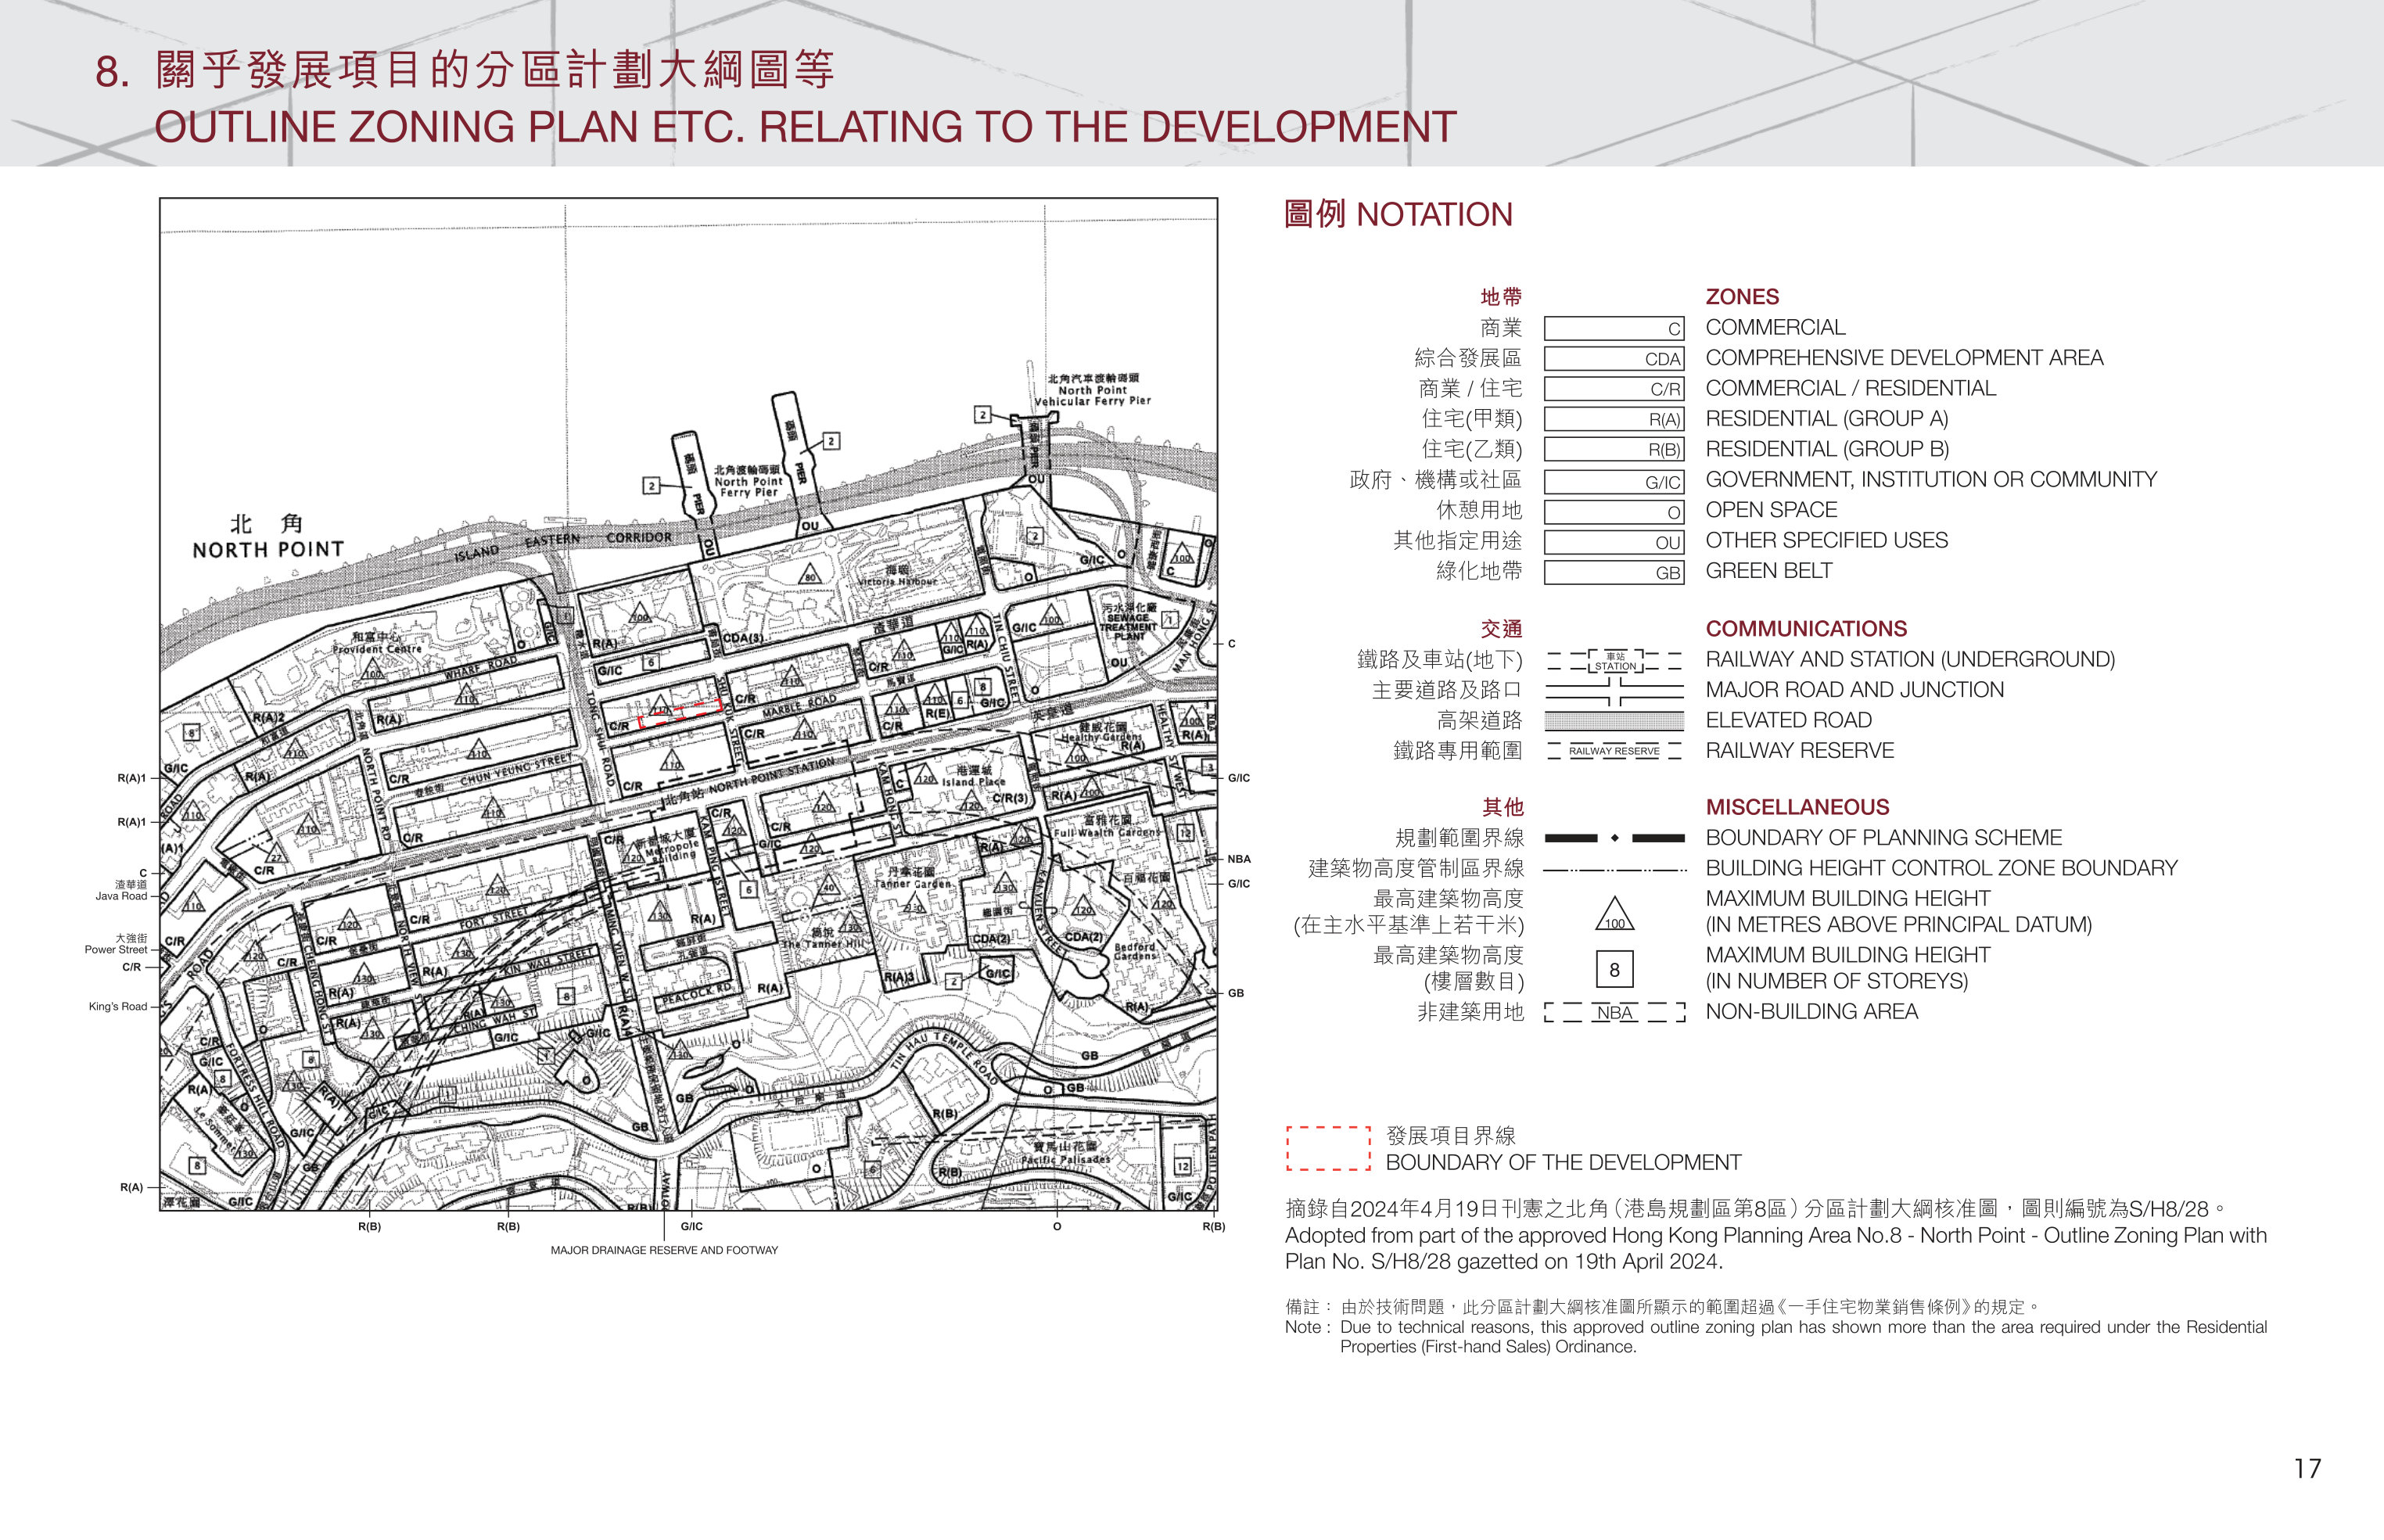Click the underground railway station symbol
2384x1540 pixels.
(x=1614, y=661)
